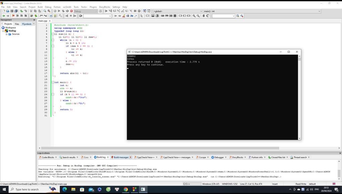The height and width of the screenshot is (194, 342).
Task: Cut selection with scissors icon
Action: [31, 11]
